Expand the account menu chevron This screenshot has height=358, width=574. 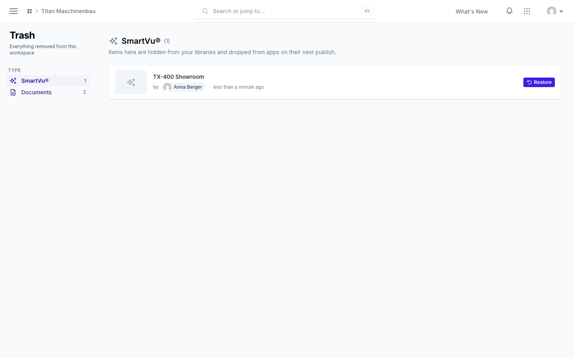[561, 11]
